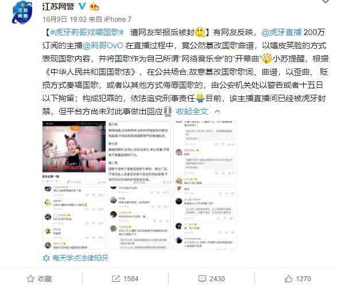The image size is (337, 287).
Task: Open the post options arrow at top right
Action: tap(326, 1)
